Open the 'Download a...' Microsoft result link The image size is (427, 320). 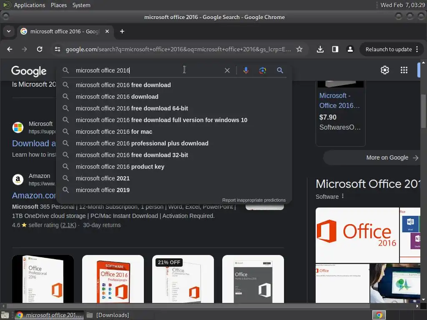click(34, 143)
